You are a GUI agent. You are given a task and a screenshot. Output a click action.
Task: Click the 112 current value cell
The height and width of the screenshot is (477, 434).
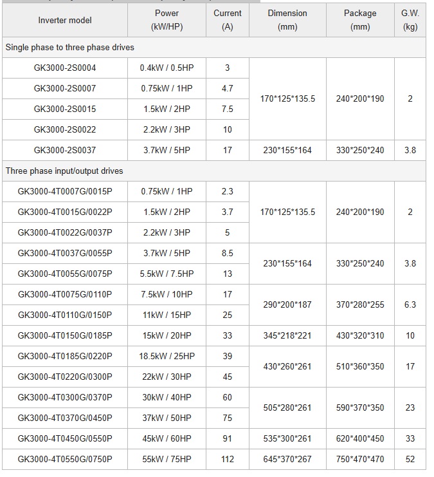[228, 459]
